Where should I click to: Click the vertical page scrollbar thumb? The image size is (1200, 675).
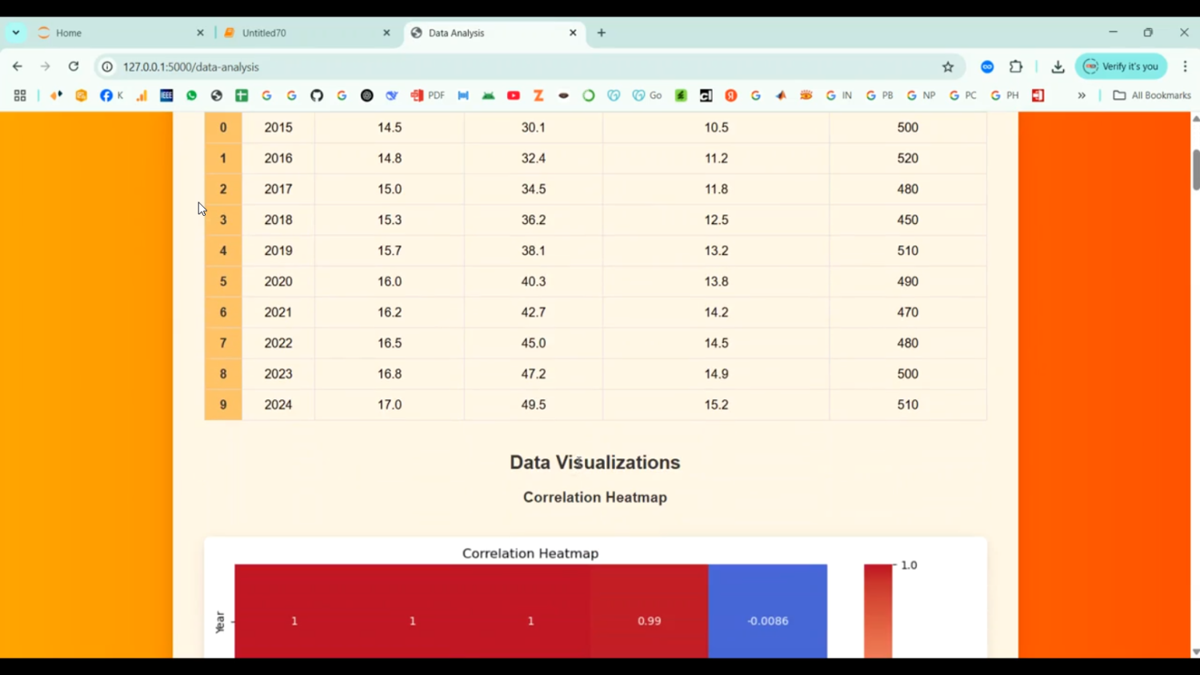[x=1196, y=170]
